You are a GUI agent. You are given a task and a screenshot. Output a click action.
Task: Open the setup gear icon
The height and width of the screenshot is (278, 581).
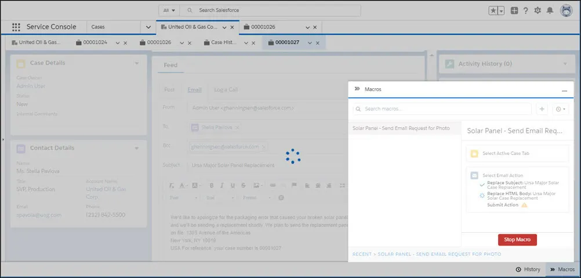pyautogui.click(x=538, y=11)
